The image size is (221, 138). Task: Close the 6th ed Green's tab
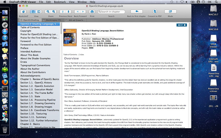point(67,20)
